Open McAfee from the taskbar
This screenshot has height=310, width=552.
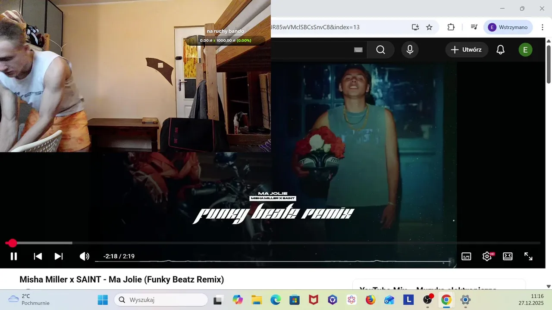(314, 300)
